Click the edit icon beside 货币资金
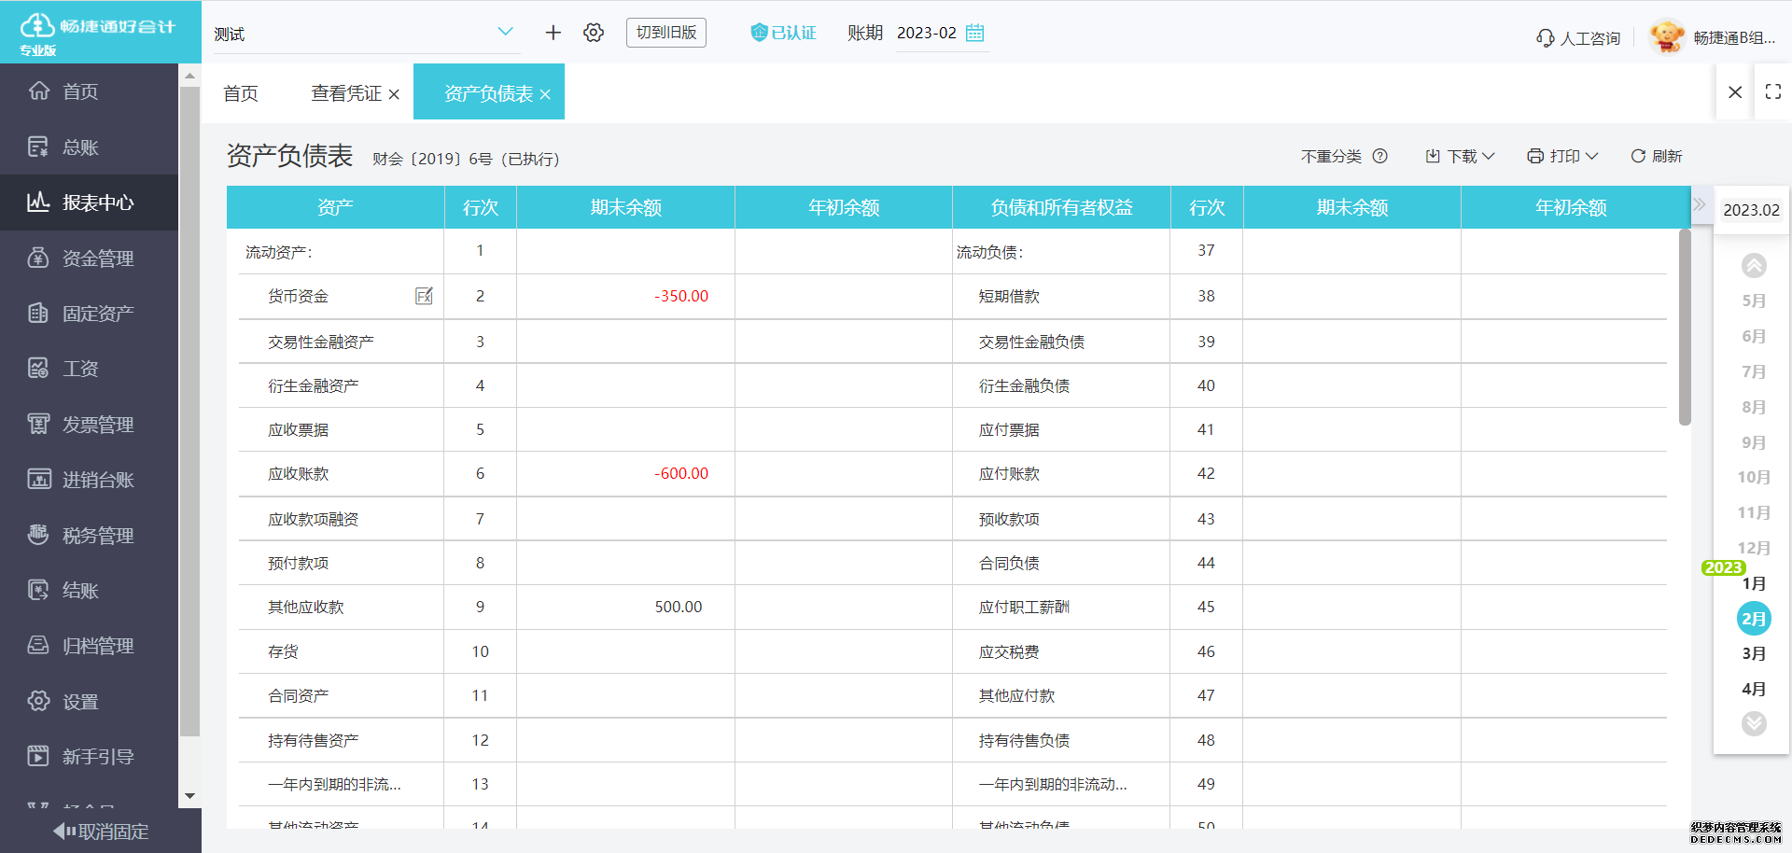This screenshot has height=853, width=1792. pyautogui.click(x=424, y=296)
